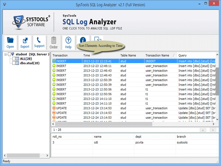Screen dimensions: 221x166
Task: Click the '1 - 28' page range label
Action: [x=57, y=130]
